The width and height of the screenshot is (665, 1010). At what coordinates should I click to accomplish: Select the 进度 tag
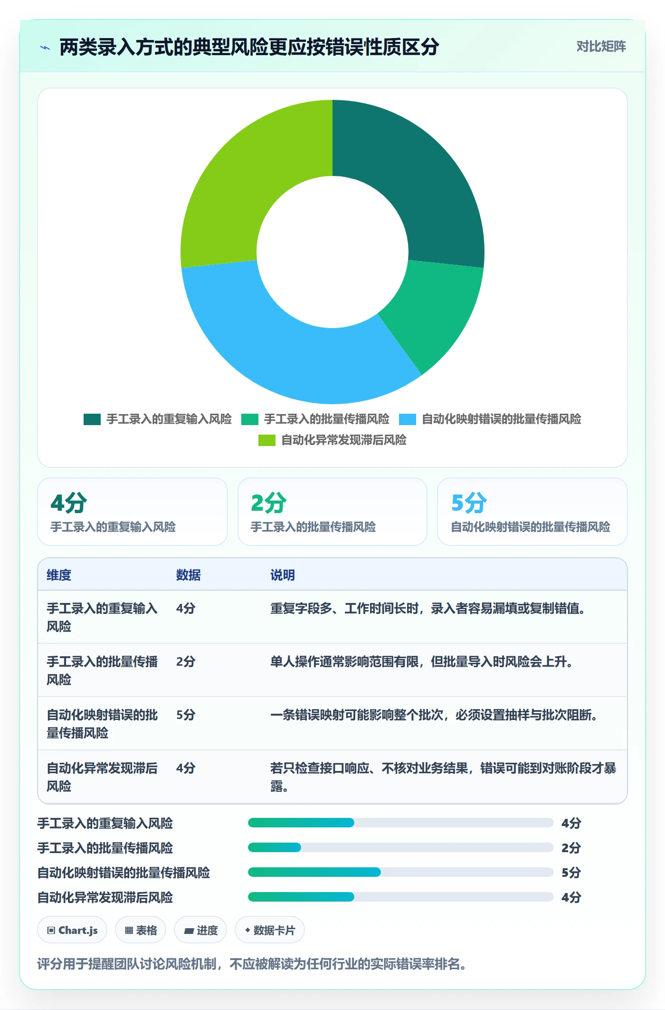tap(200, 930)
